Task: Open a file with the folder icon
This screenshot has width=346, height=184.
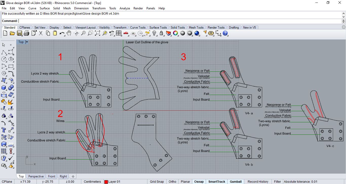Action: point(12,33)
